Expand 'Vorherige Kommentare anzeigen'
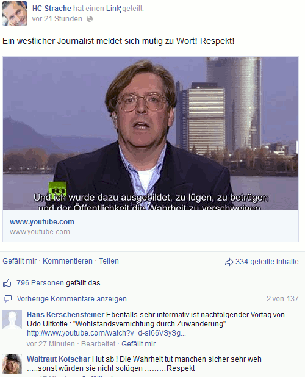305x377 pixels. click(71, 299)
